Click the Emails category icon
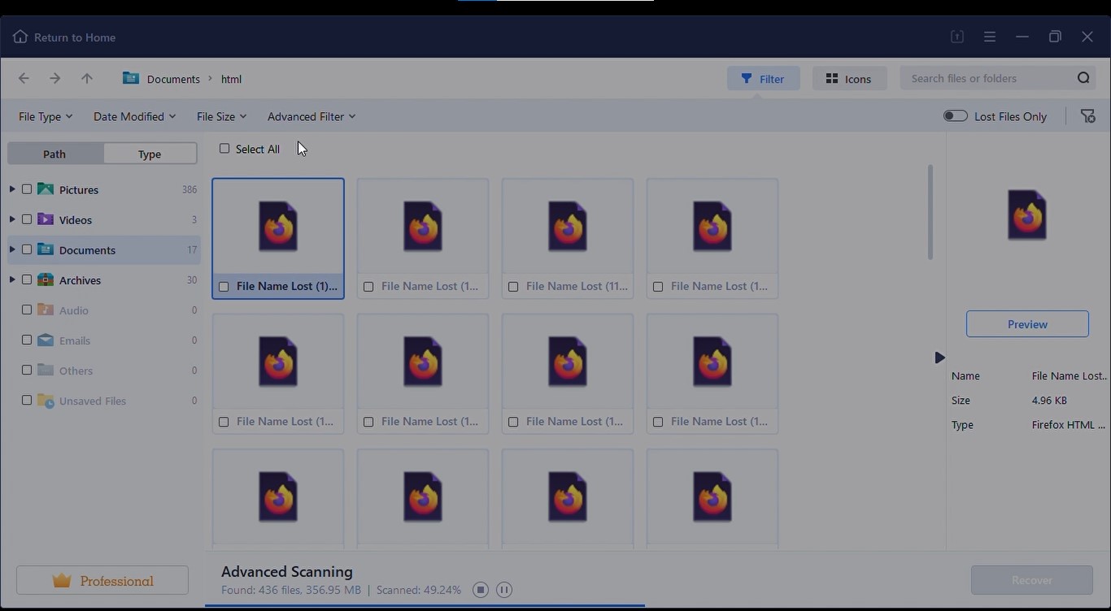The height and width of the screenshot is (611, 1111). pyautogui.click(x=46, y=340)
